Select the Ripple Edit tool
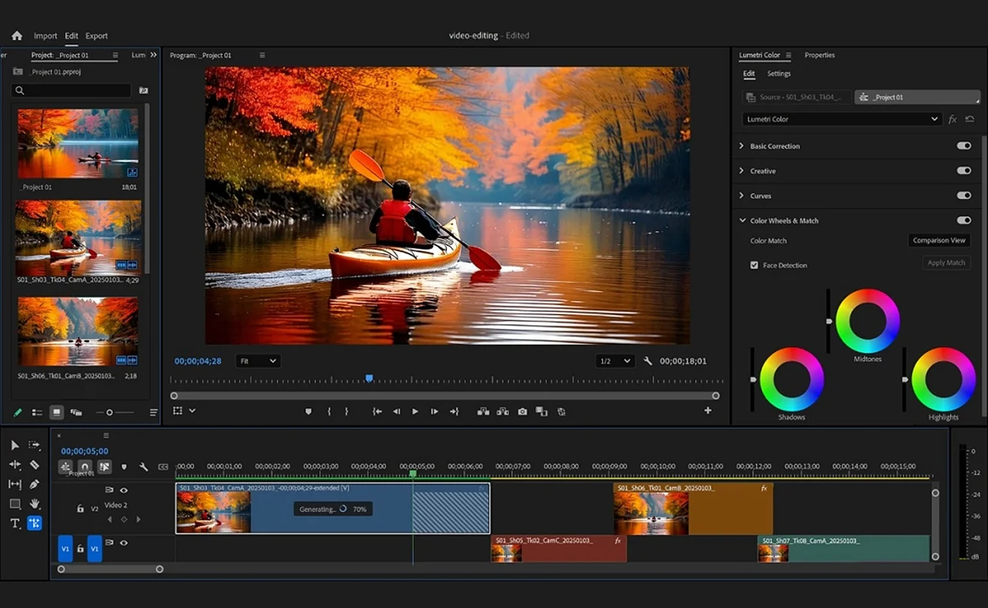This screenshot has width=988, height=608. click(14, 464)
